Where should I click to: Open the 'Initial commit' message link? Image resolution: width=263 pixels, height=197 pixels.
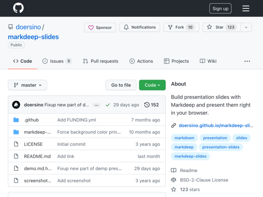(x=71, y=144)
